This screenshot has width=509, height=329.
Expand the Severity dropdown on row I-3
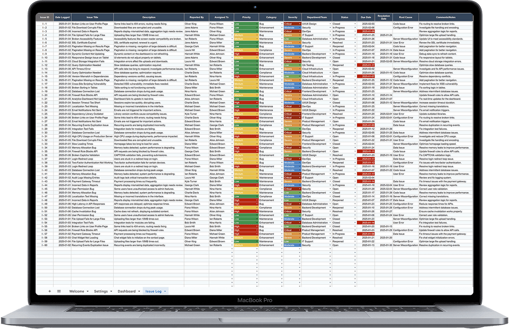[x=298, y=32]
